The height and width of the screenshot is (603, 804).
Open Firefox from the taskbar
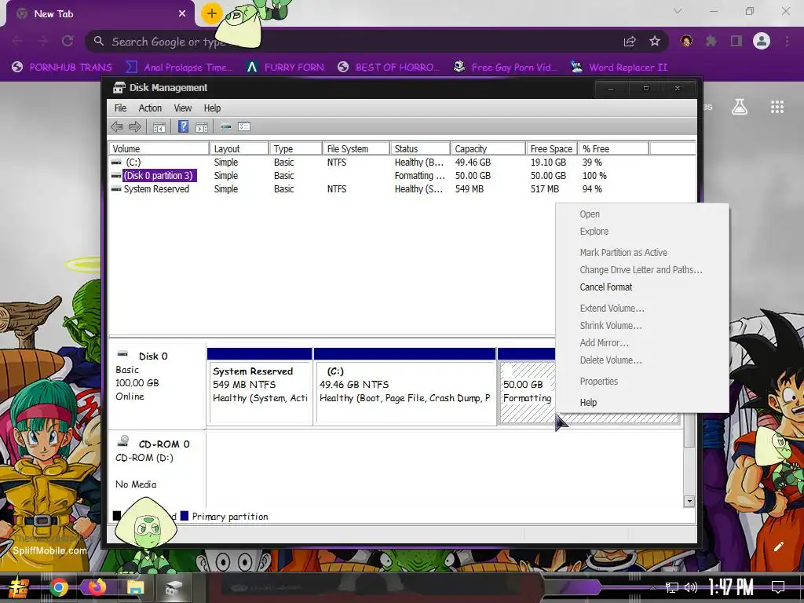click(x=97, y=587)
